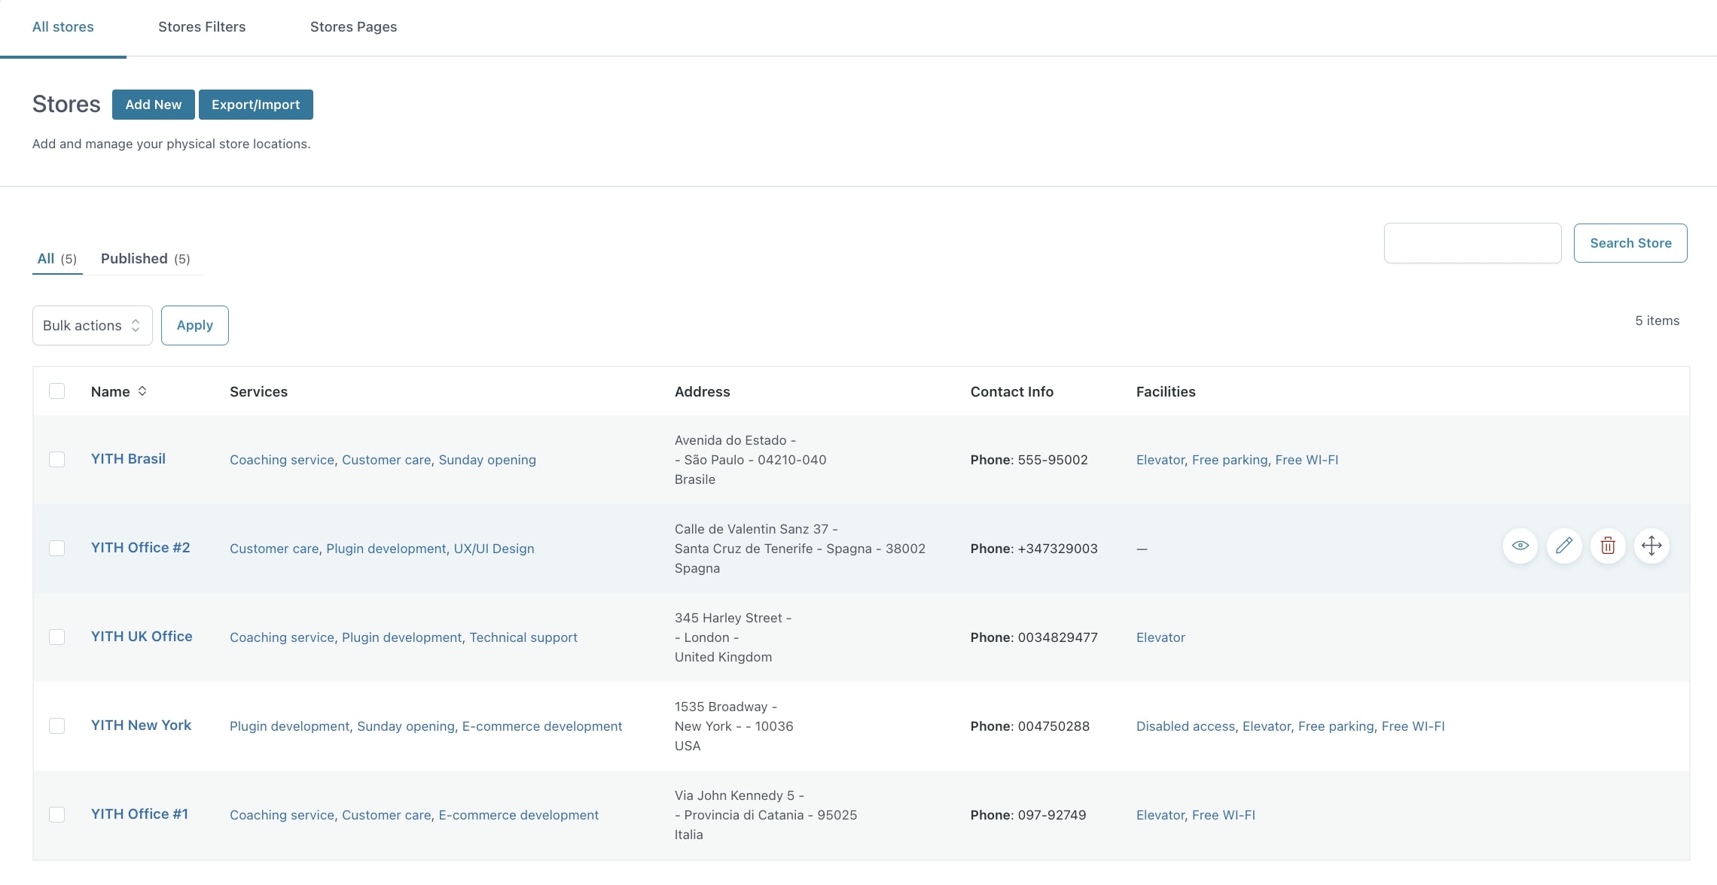Click Coaching service in YITH Office #1 row
This screenshot has height=885, width=1717.
tap(282, 815)
